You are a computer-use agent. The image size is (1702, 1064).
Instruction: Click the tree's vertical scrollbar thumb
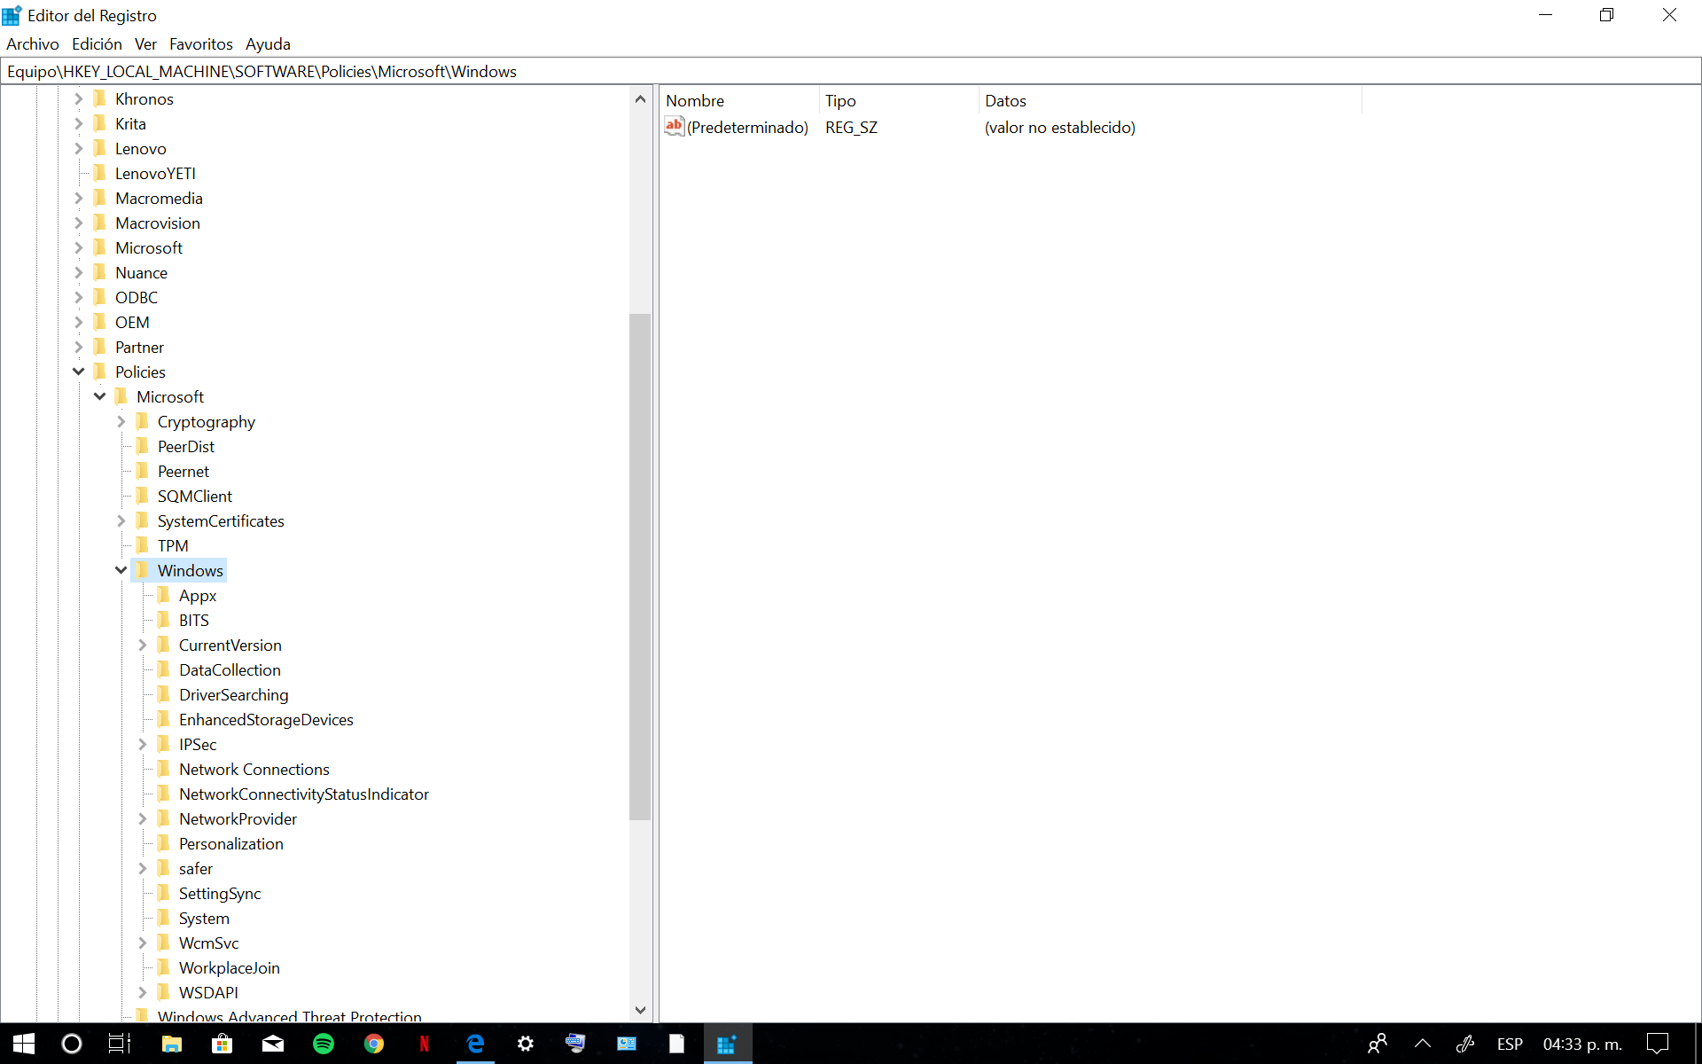point(640,567)
